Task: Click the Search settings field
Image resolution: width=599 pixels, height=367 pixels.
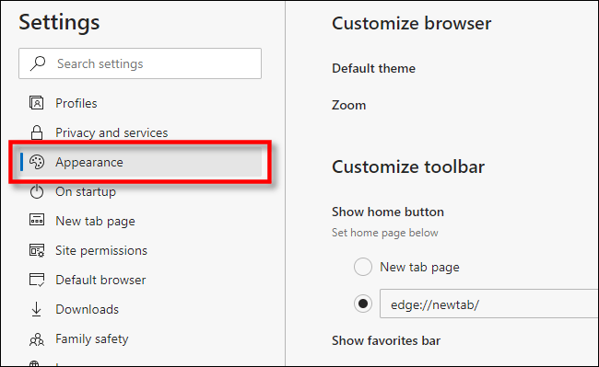Action: pyautogui.click(x=140, y=63)
